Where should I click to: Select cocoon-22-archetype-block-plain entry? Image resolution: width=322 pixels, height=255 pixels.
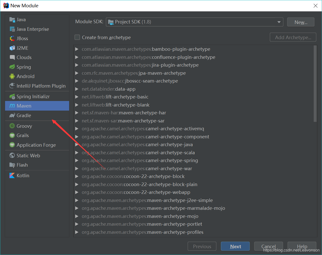140,185
